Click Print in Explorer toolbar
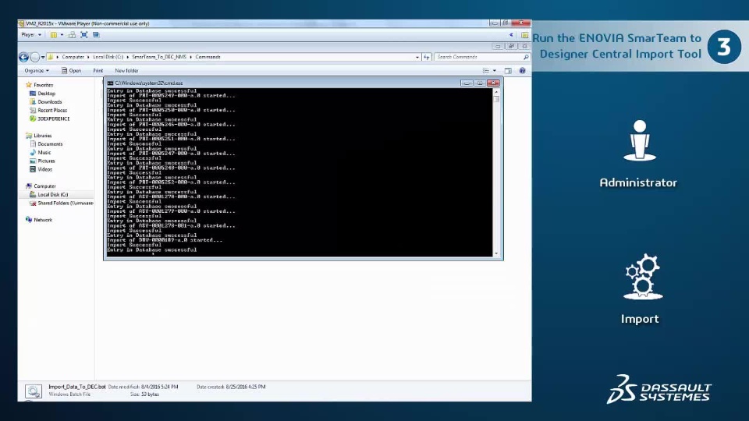749x421 pixels. point(98,71)
